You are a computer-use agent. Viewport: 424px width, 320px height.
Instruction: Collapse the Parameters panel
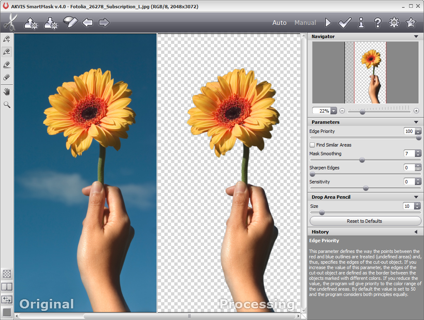(416, 122)
